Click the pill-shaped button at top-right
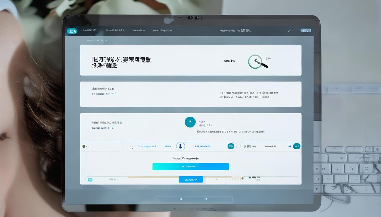381x217 pixels. (x=306, y=30)
